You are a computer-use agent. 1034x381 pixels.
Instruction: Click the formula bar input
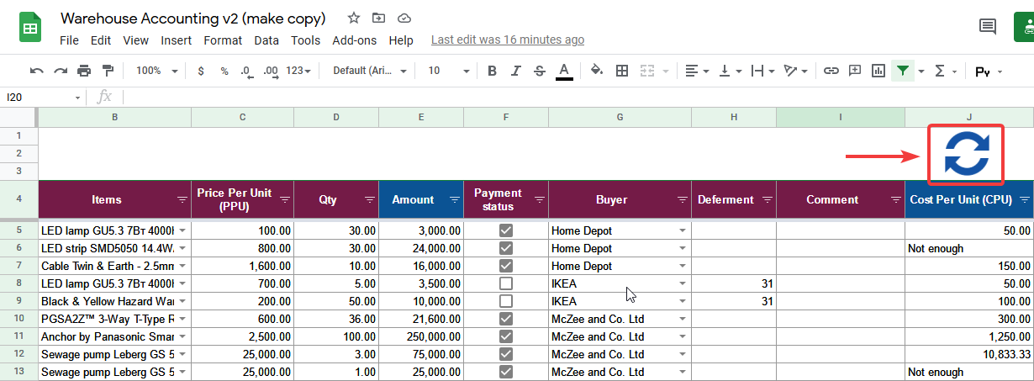coord(580,97)
